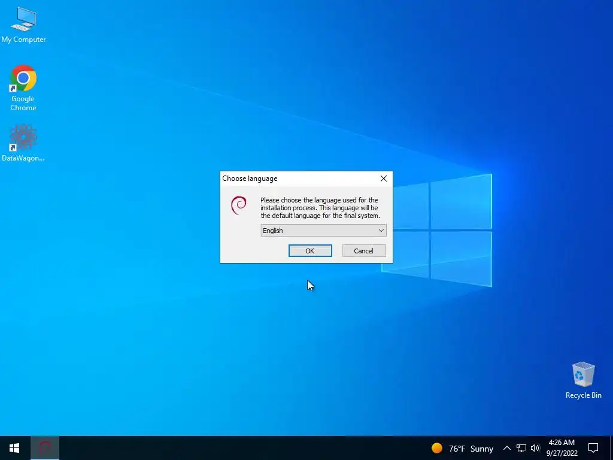Click the Choose language title bar text
Screen dimensions: 613x460
pos(250,178)
